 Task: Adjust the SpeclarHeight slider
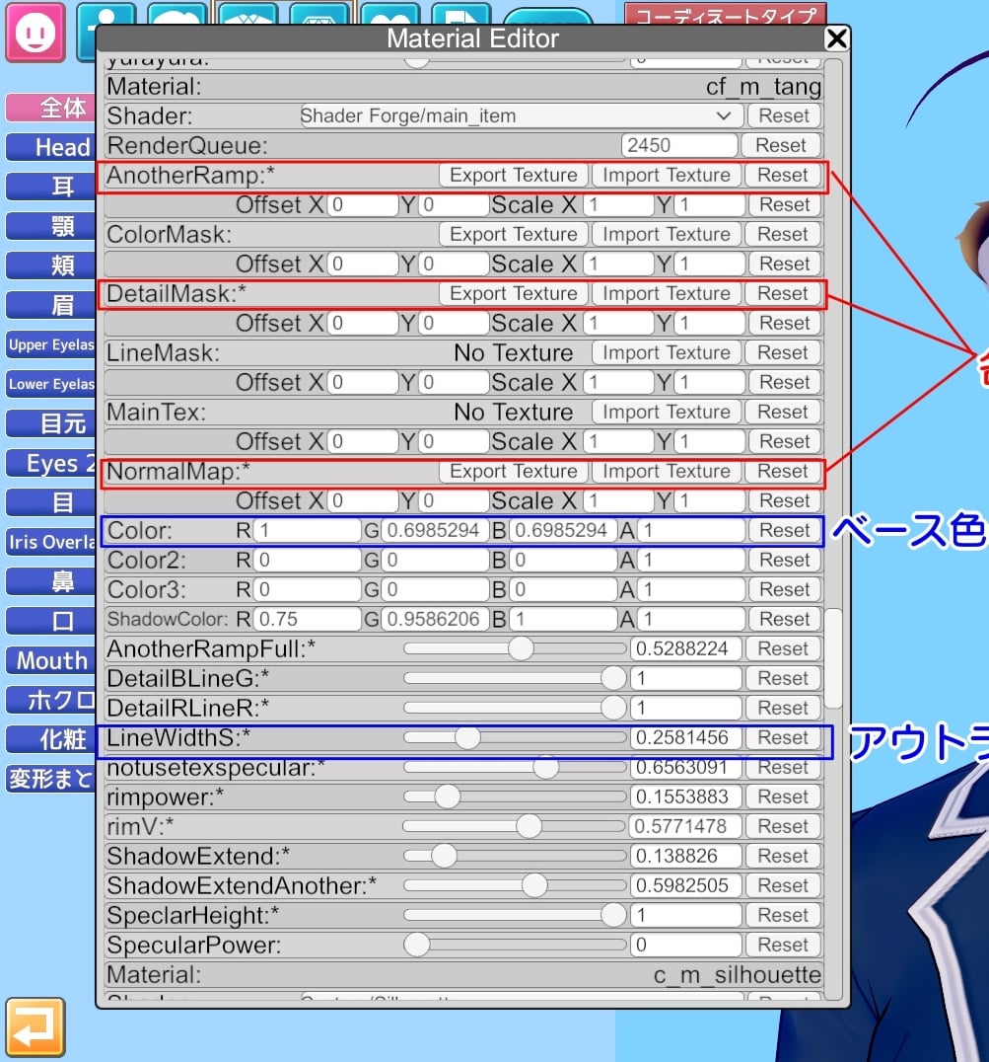click(x=515, y=916)
